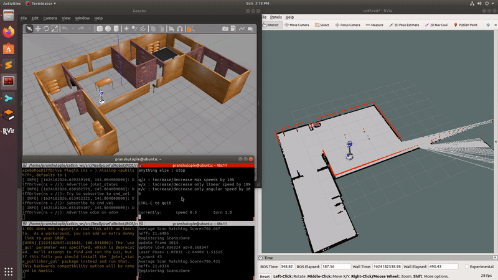Show applications grid in dock
This screenshot has width=498, height=280.
pyautogui.click(x=9, y=271)
